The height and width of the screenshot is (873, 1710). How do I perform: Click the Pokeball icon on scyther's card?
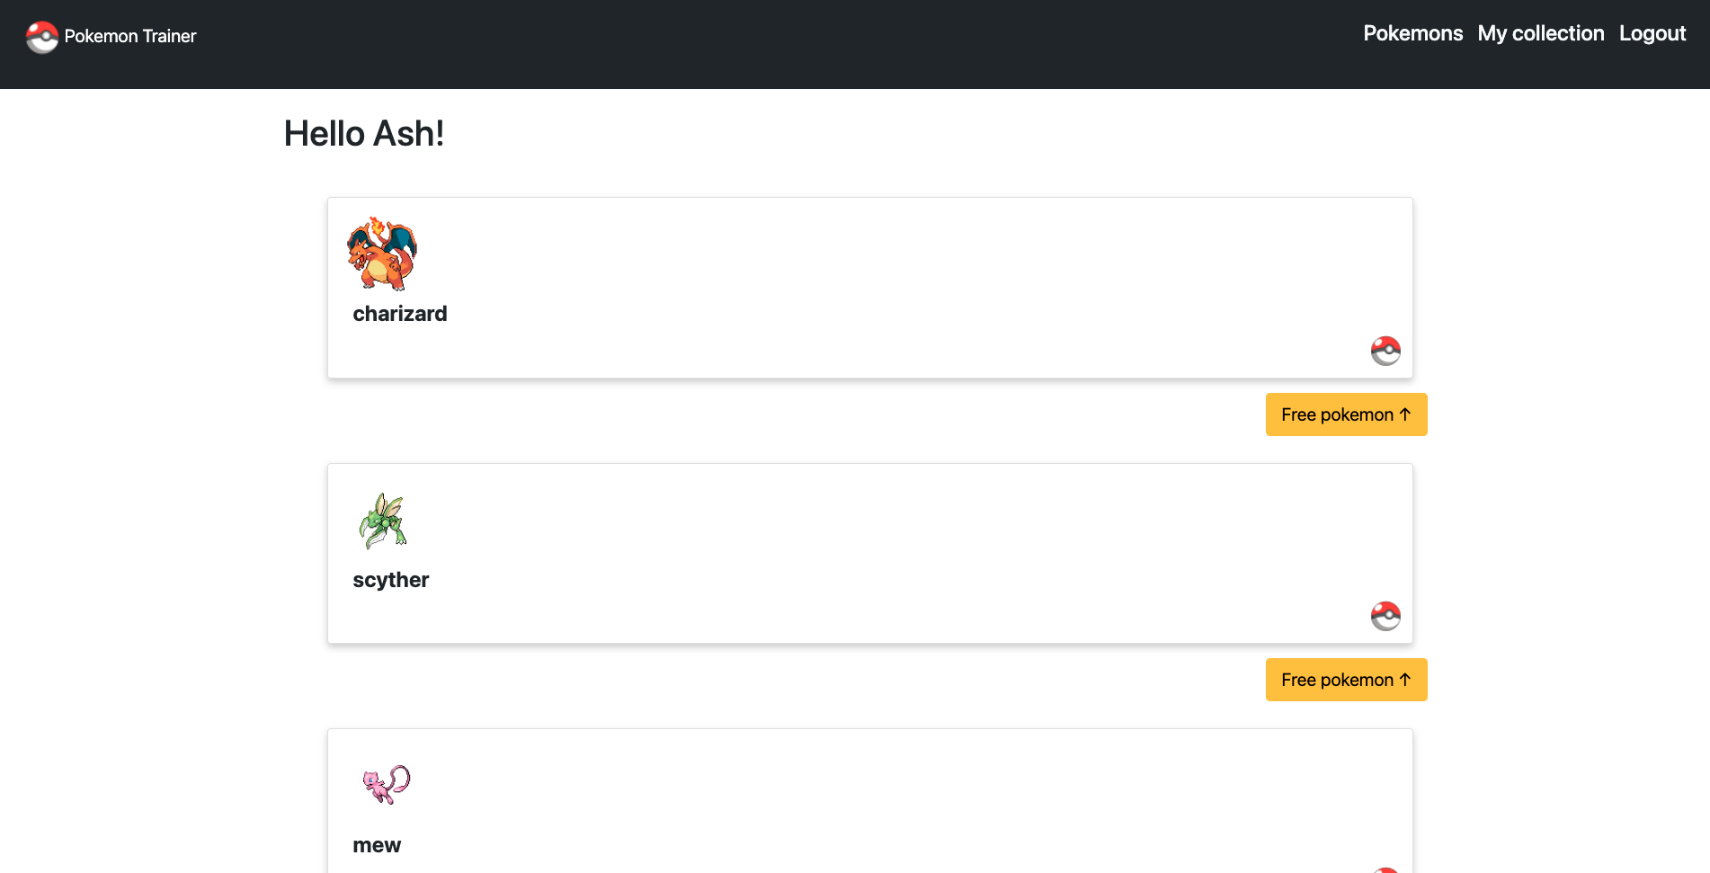[x=1385, y=616]
